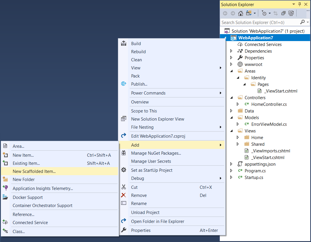Click the wrench icon next to Properties Alt+Enter

124,230
